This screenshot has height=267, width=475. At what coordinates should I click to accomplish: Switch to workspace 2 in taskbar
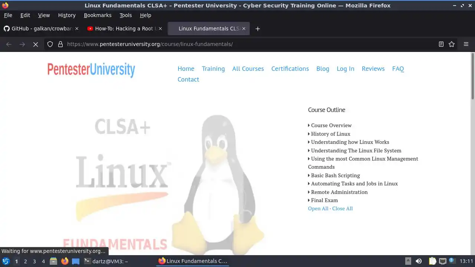tap(25, 261)
